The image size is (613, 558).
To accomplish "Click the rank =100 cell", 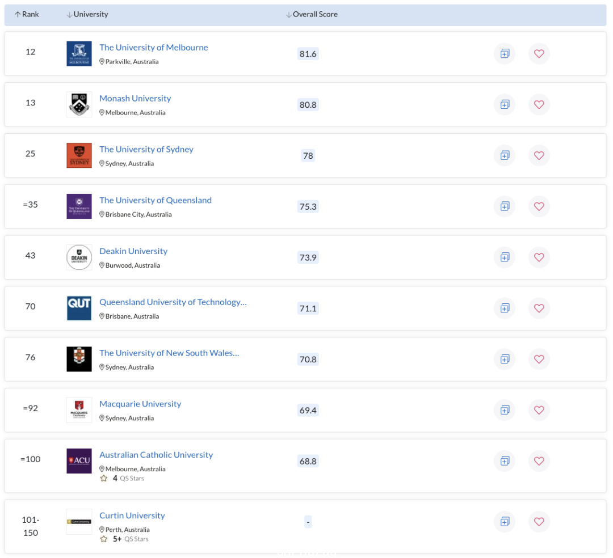I will [x=31, y=459].
